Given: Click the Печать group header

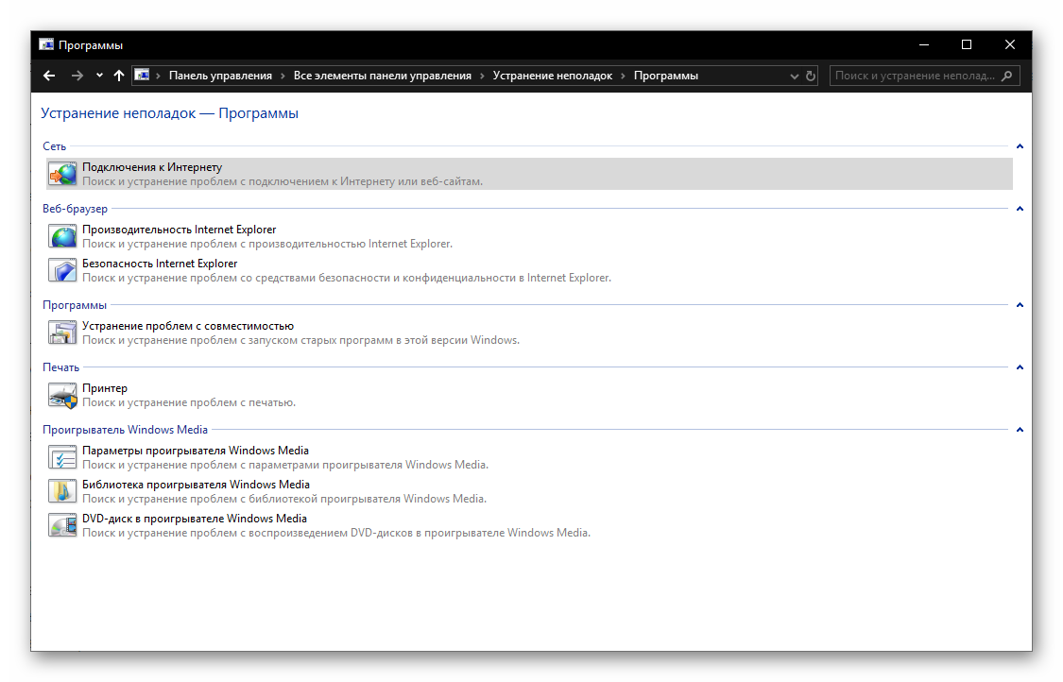Looking at the screenshot, I should 61,367.
